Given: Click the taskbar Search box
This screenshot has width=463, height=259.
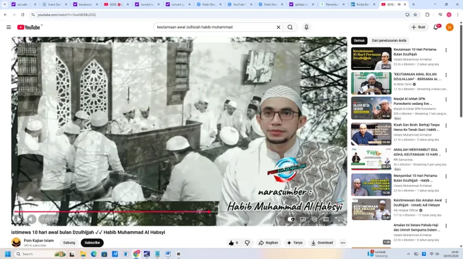Looking at the screenshot, I should tap(41, 254).
